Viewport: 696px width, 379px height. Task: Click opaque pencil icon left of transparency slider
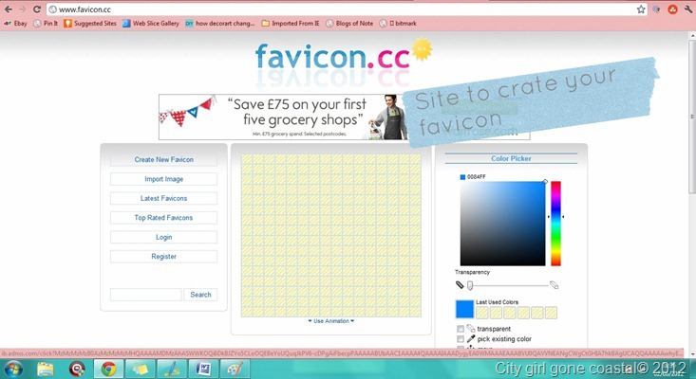[460, 285]
